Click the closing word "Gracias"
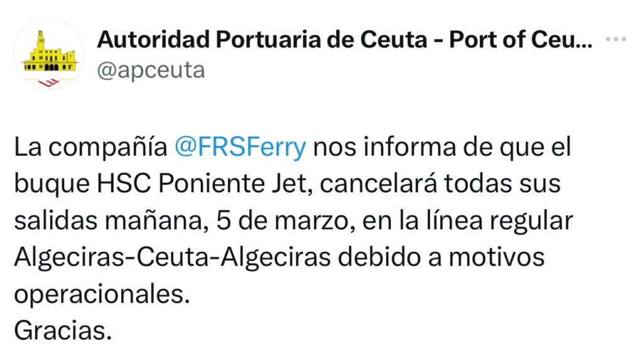The width and height of the screenshot is (643, 360). (x=59, y=330)
